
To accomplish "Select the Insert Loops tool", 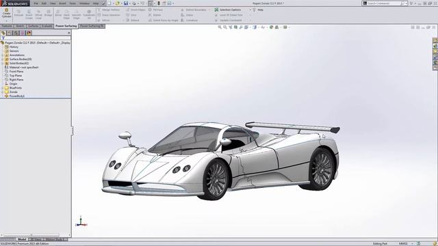I will click(x=29, y=14).
